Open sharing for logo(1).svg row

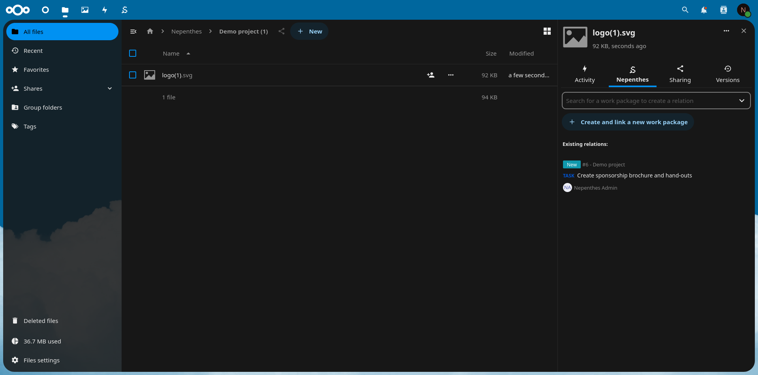(x=431, y=75)
